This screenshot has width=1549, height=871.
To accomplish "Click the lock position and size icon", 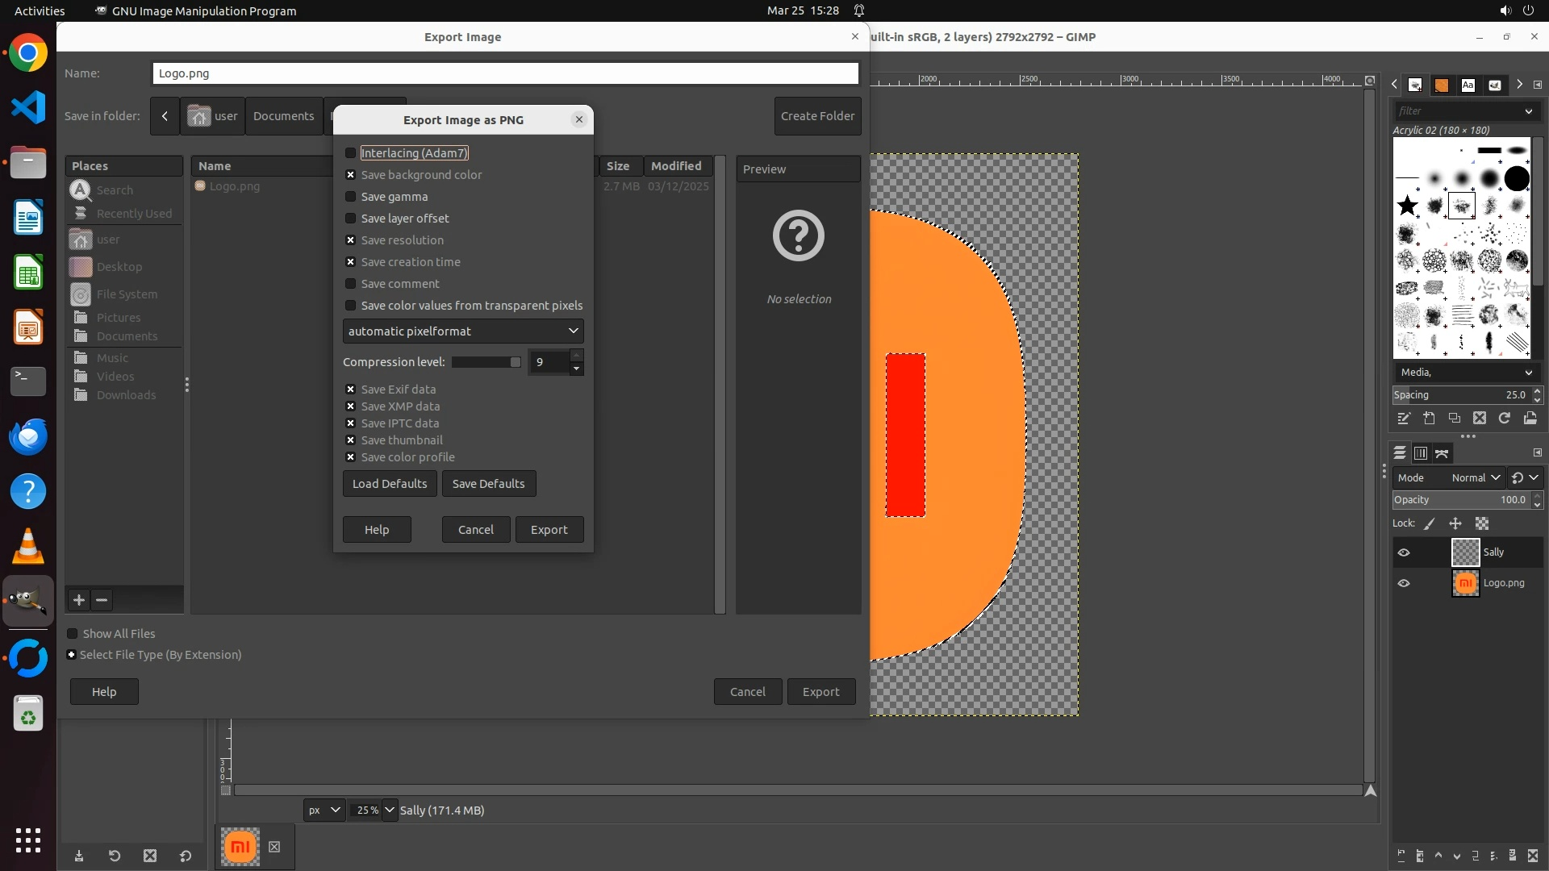I will point(1455,523).
